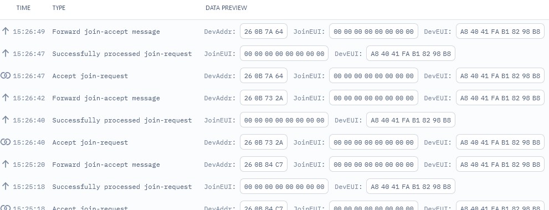Click the TIME column header
This screenshot has height=210, width=549.
click(x=23, y=8)
